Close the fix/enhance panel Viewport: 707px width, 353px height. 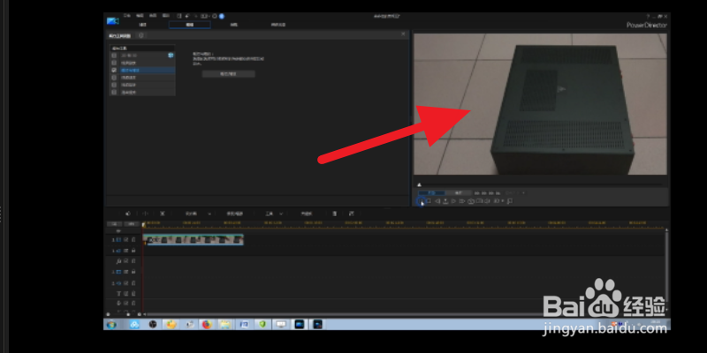coord(403,34)
